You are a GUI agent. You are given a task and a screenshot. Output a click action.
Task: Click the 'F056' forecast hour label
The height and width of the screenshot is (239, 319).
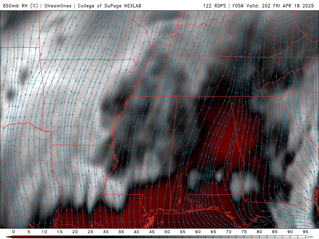click(238, 6)
